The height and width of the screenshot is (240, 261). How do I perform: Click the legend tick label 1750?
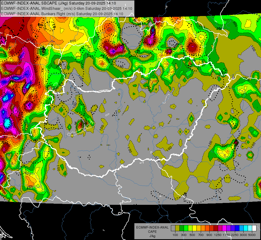point(226,235)
